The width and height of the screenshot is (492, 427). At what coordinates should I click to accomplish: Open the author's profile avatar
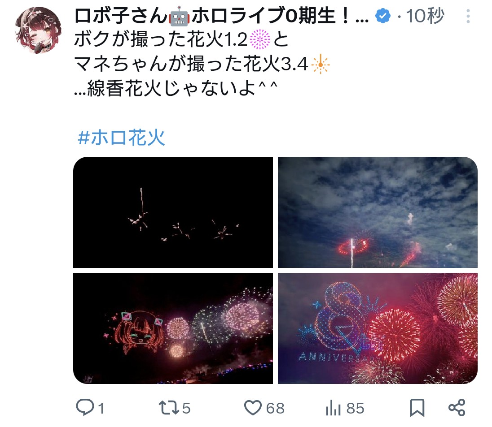(x=38, y=30)
